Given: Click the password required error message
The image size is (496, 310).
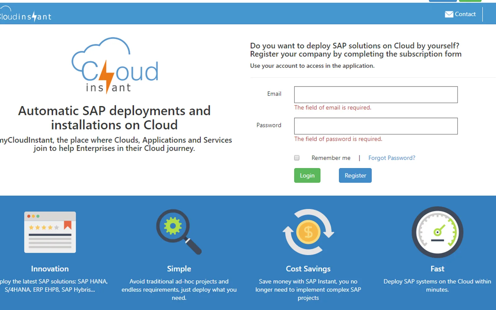Looking at the screenshot, I should 338,139.
